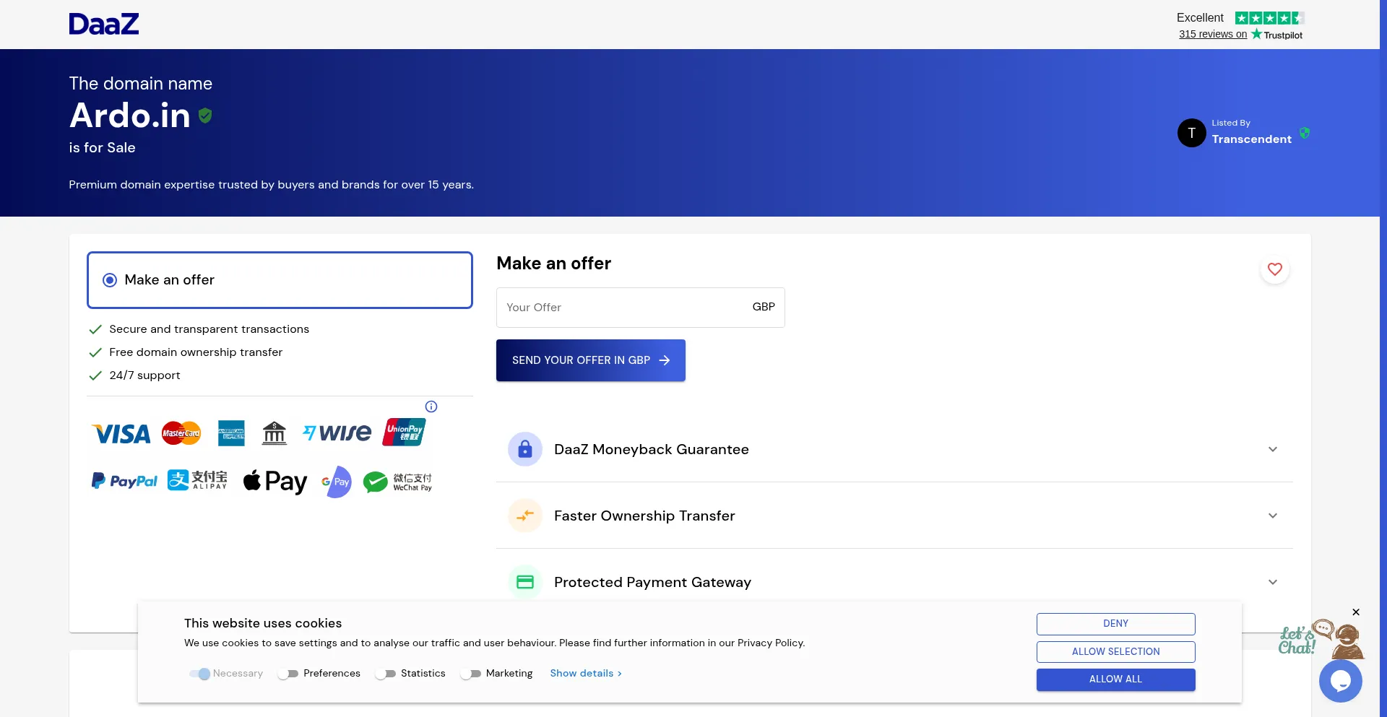Screen dimensions: 1387x717
Task: Click the Transcendent seller avatar
Action: coord(1191,133)
